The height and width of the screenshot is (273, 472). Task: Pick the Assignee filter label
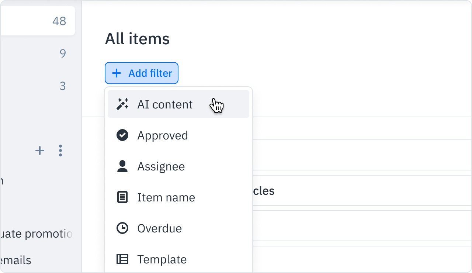pos(161,166)
